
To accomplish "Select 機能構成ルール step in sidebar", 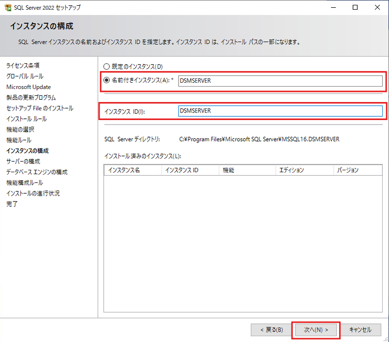I will click(x=25, y=182).
